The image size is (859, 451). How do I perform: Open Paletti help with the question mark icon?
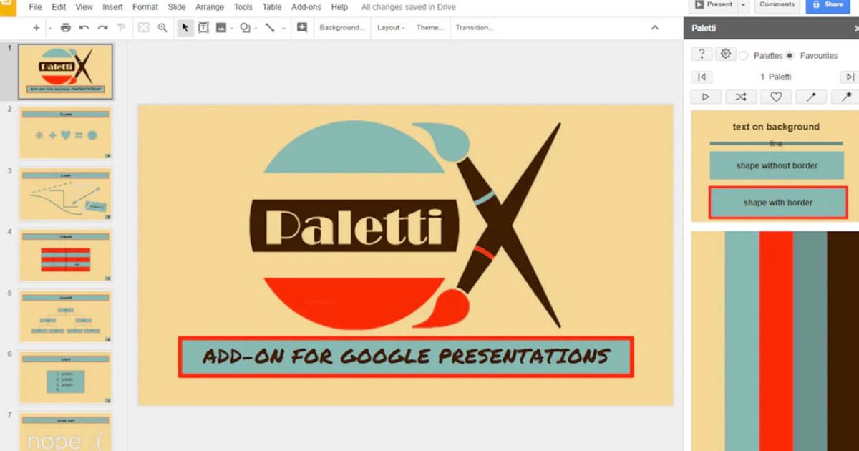pyautogui.click(x=702, y=54)
